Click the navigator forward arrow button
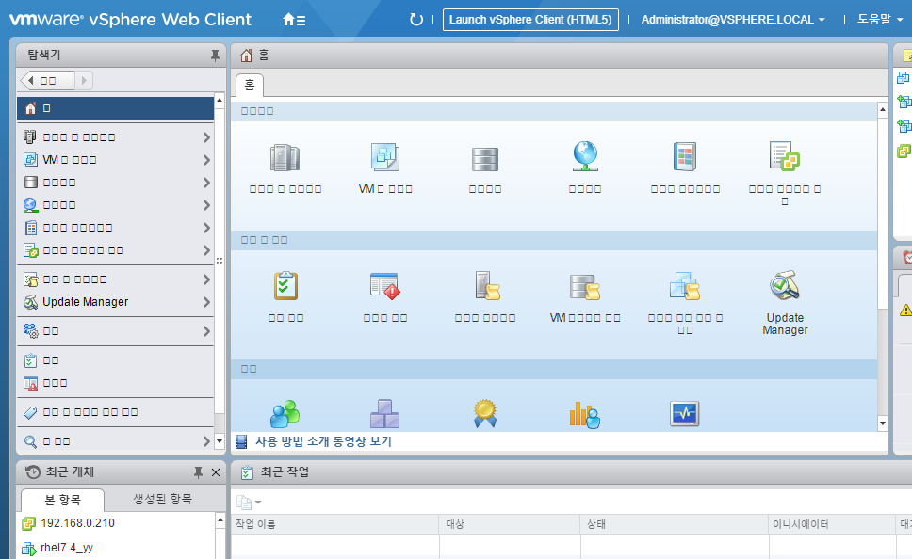The width and height of the screenshot is (912, 559). (x=85, y=80)
